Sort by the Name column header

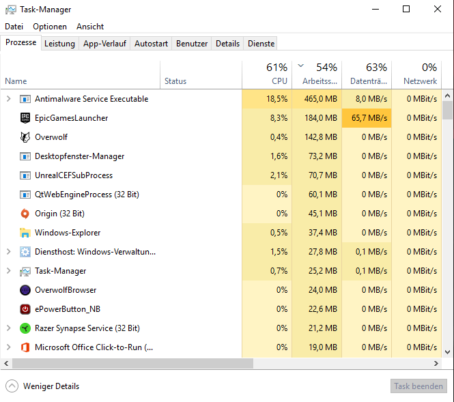pos(80,75)
